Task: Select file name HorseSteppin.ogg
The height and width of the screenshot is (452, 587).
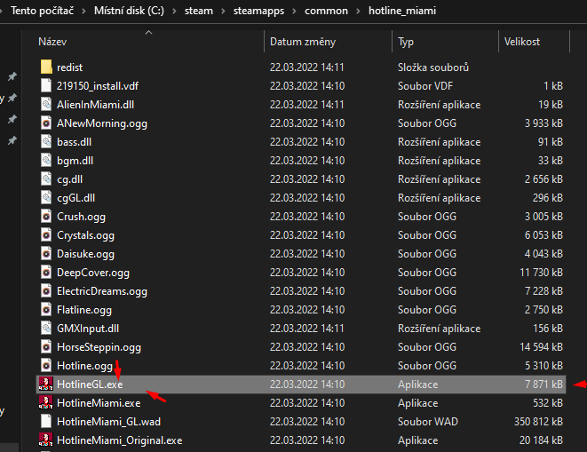Action: click(99, 347)
